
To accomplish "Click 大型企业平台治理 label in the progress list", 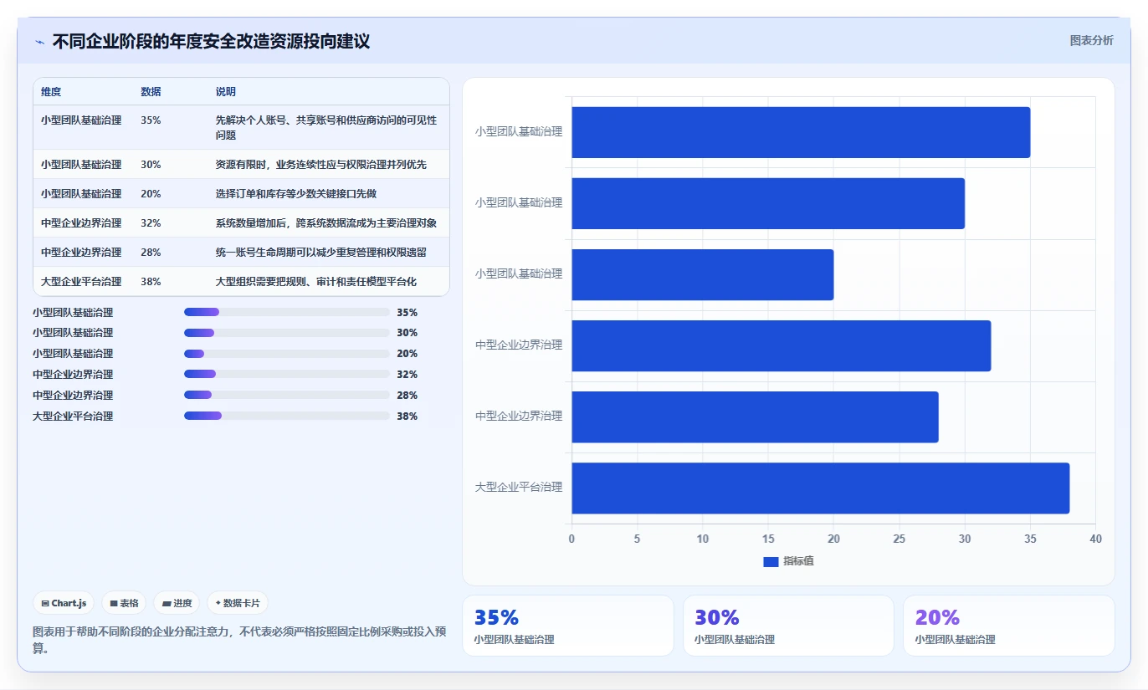I will 73,416.
